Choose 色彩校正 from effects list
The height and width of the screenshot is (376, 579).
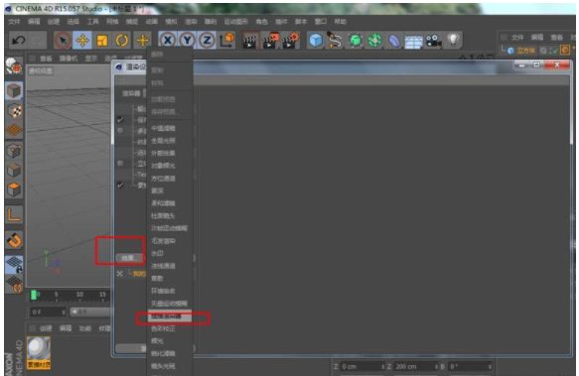pos(163,328)
